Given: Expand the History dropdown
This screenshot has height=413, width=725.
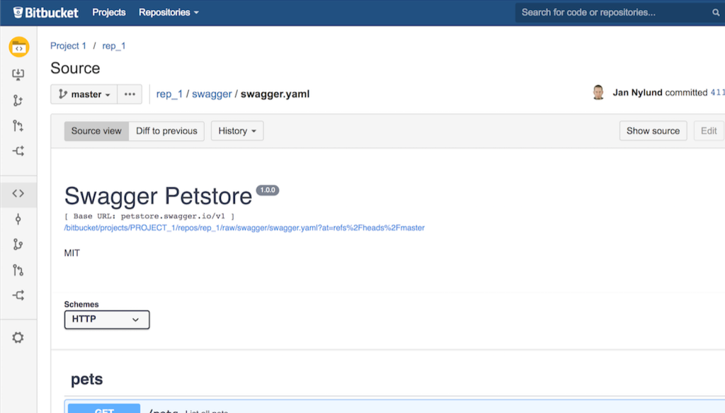Looking at the screenshot, I should 237,131.
